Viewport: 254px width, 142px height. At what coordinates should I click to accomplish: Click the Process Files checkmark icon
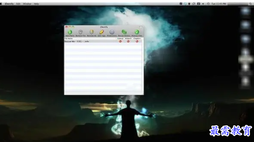137,32
